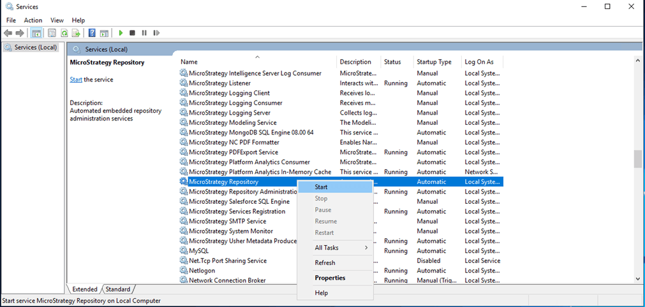Click the Export List toolbar icon
645x307 pixels.
click(76, 33)
